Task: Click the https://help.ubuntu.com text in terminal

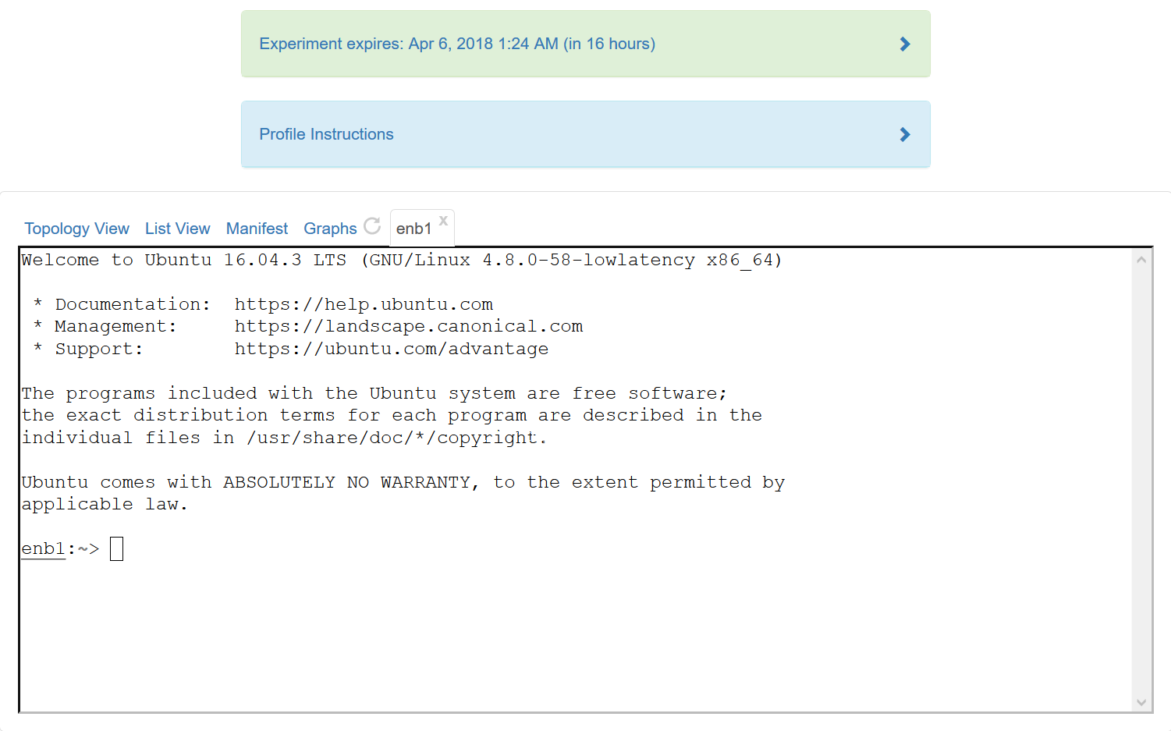Action: click(x=364, y=304)
